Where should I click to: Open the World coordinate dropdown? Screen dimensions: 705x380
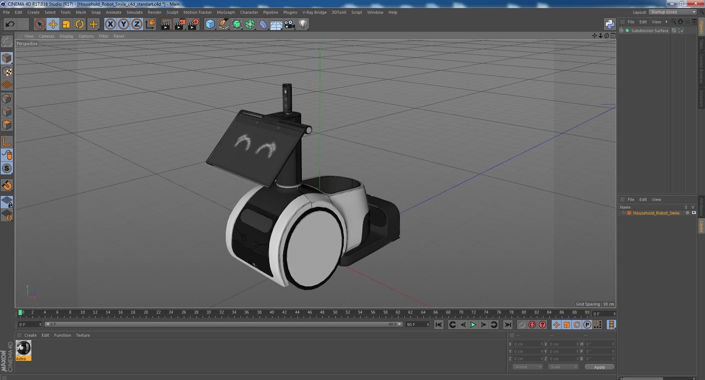527,367
